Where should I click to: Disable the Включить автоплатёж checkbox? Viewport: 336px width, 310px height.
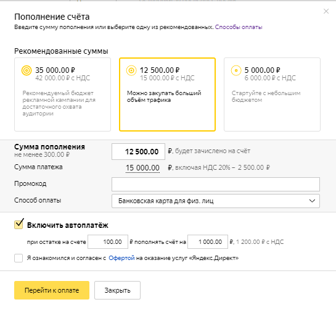[x=18, y=225]
